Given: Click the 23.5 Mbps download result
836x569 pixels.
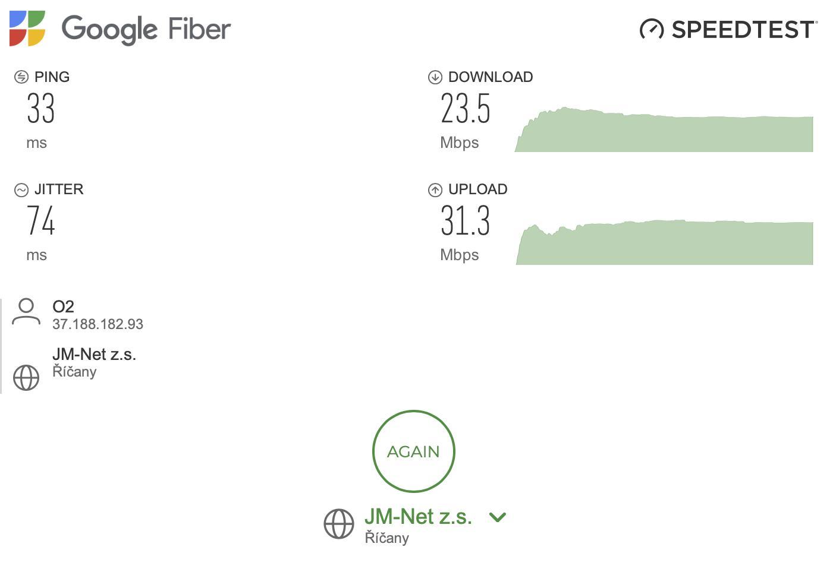Looking at the screenshot, I should coord(466,109).
